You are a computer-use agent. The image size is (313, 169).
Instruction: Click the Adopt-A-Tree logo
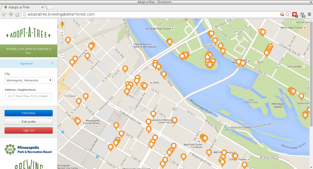tap(28, 32)
